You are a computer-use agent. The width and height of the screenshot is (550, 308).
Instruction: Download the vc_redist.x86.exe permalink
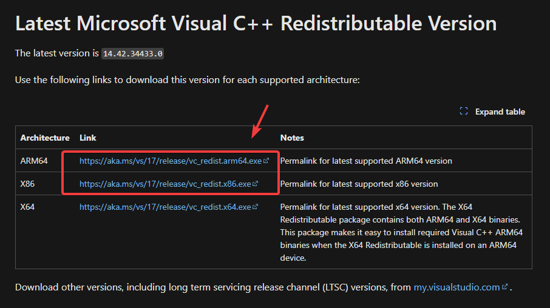click(165, 184)
